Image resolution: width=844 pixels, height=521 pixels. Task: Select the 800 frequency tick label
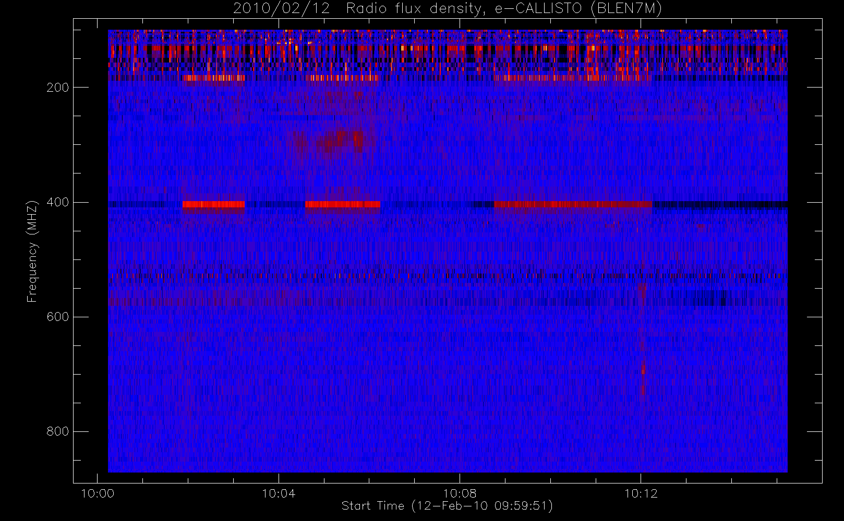(58, 431)
